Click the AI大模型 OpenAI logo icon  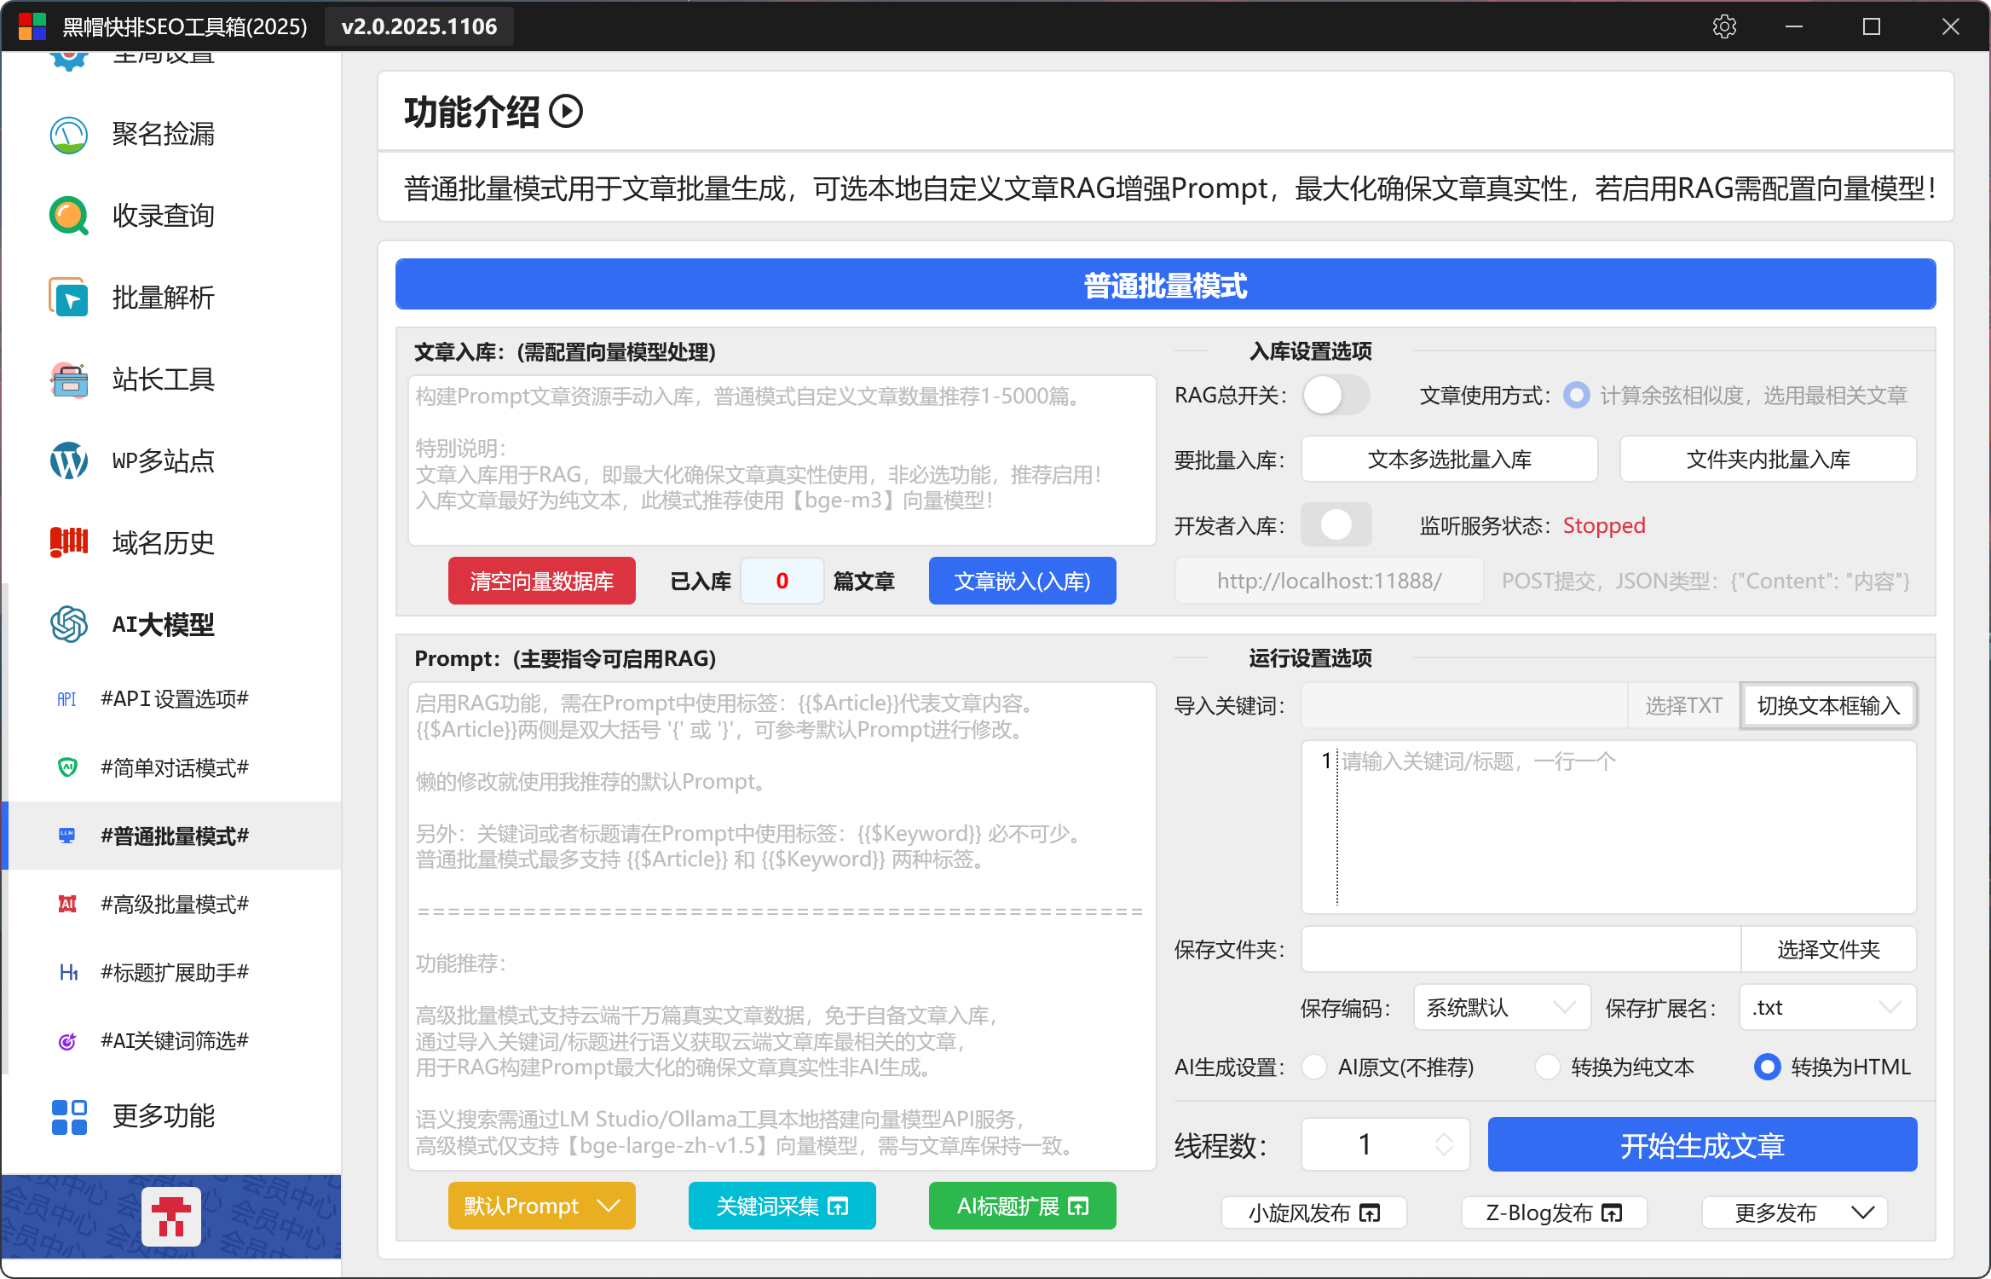tap(69, 624)
